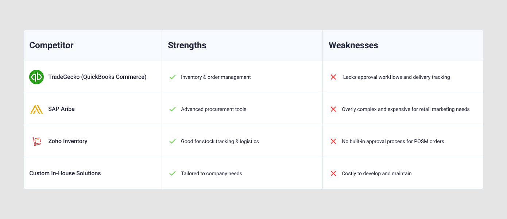This screenshot has width=507, height=219.
Task: Click Custom In-House Solutions row label
Action: coord(65,173)
